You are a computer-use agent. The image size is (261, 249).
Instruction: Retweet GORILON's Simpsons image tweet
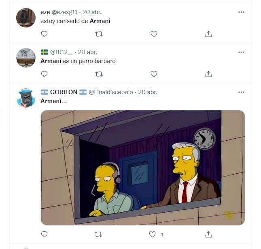click(x=98, y=234)
